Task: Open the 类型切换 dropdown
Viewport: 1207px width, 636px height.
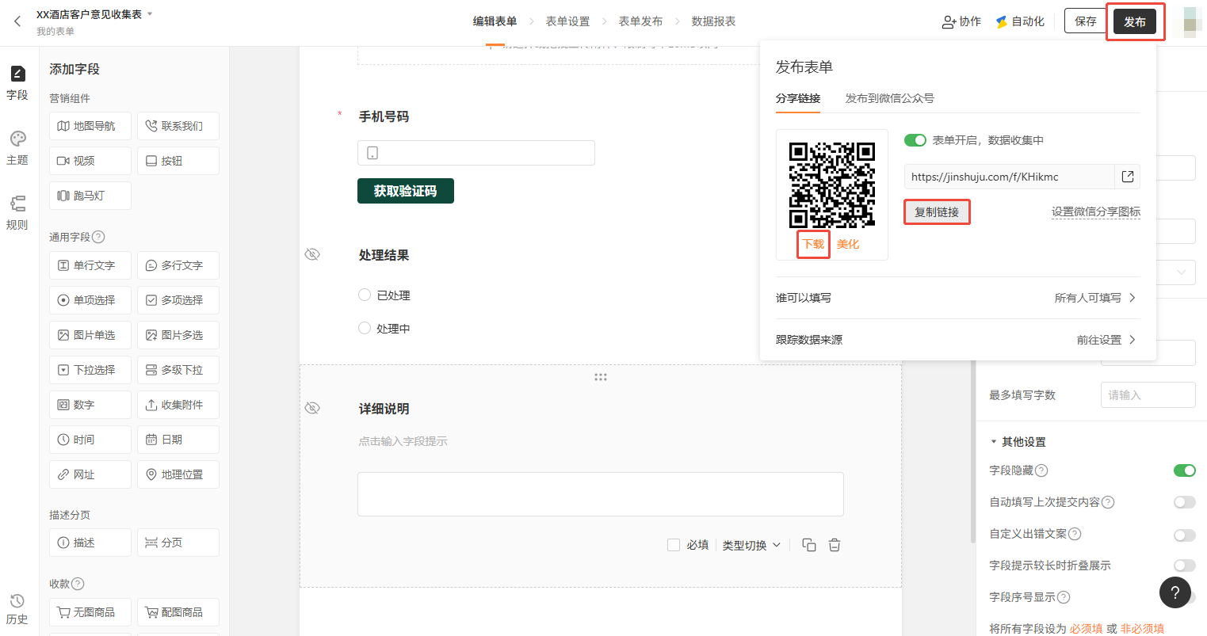Action: [751, 545]
